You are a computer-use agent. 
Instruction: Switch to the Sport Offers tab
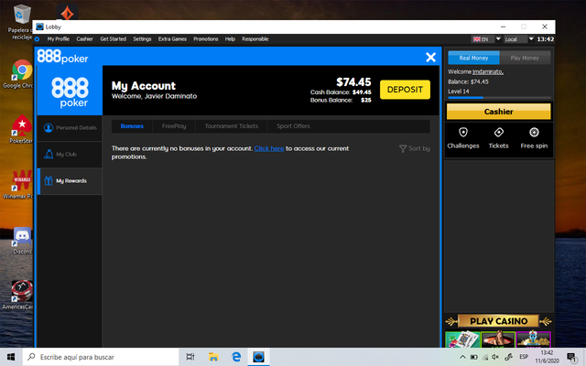tap(293, 126)
